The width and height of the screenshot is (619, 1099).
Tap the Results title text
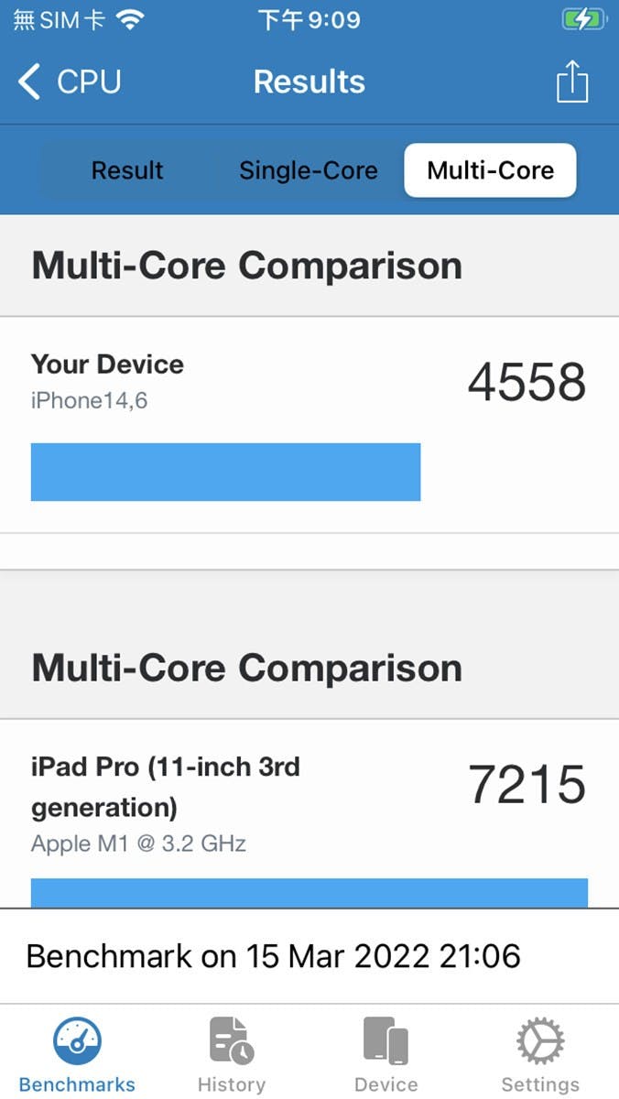tap(309, 82)
